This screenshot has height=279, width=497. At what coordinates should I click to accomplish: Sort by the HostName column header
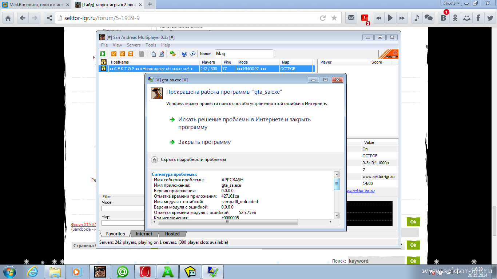pyautogui.click(x=154, y=62)
